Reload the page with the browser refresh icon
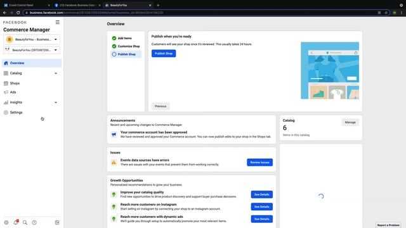This screenshot has width=406, height=228. pos(18,13)
